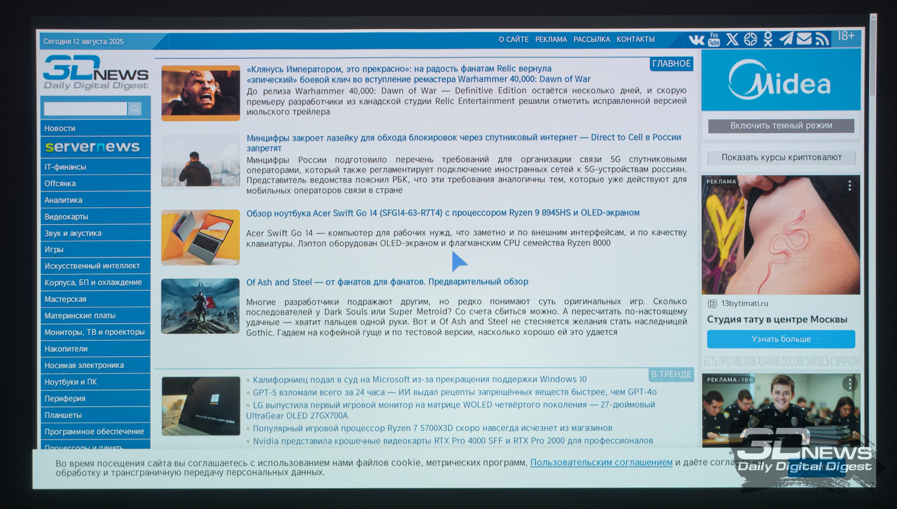Enable dark mode with Включить темный режим
Screen dimensions: 897x509
(781, 125)
